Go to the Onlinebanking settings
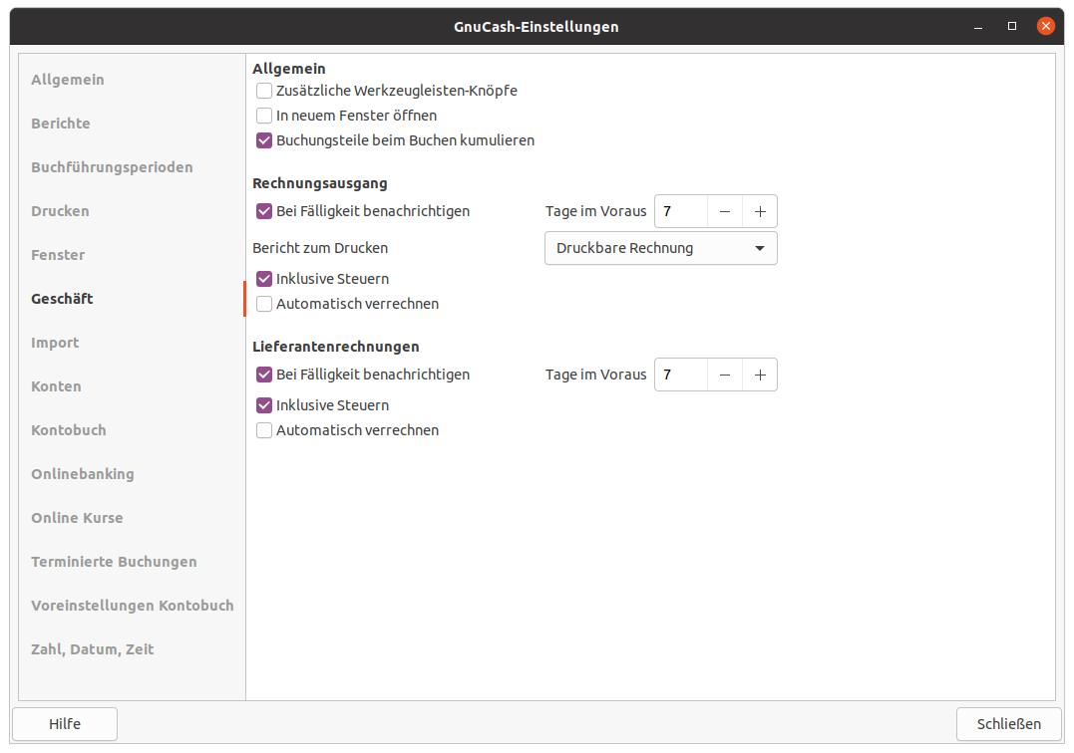The height and width of the screenshot is (753, 1074). tap(83, 474)
